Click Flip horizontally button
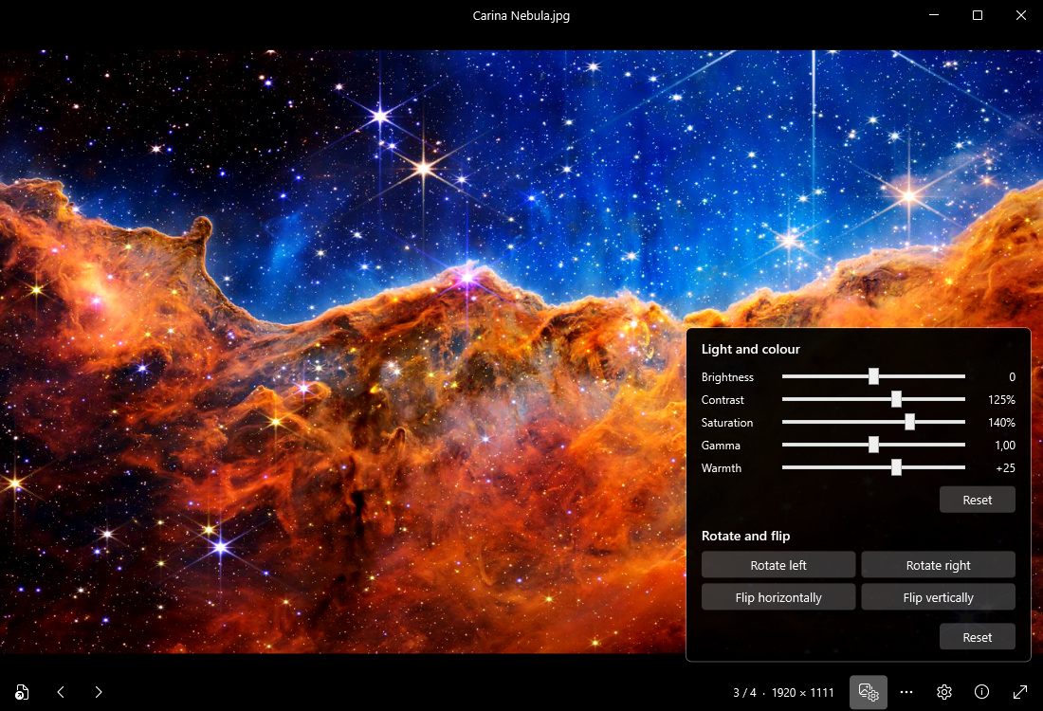This screenshot has height=711, width=1043. pos(778,597)
